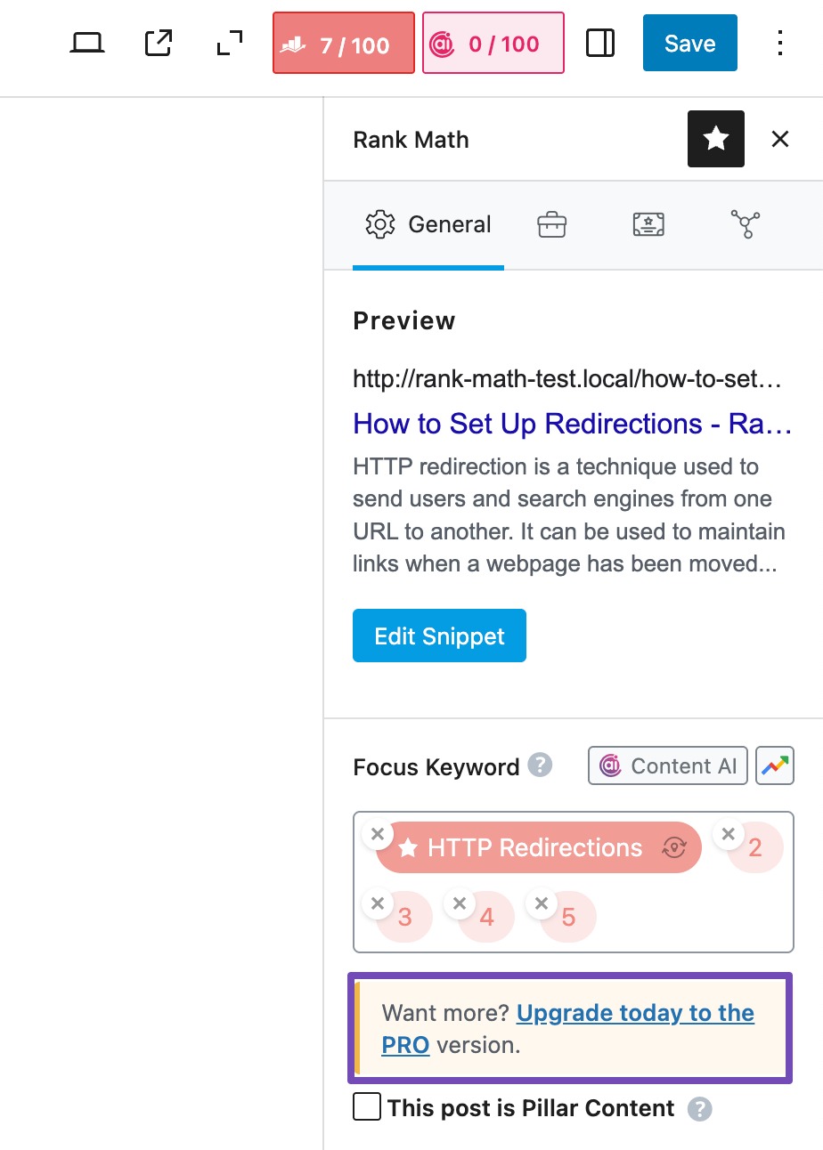
Task: Open the three-dot options menu
Action: click(x=779, y=43)
